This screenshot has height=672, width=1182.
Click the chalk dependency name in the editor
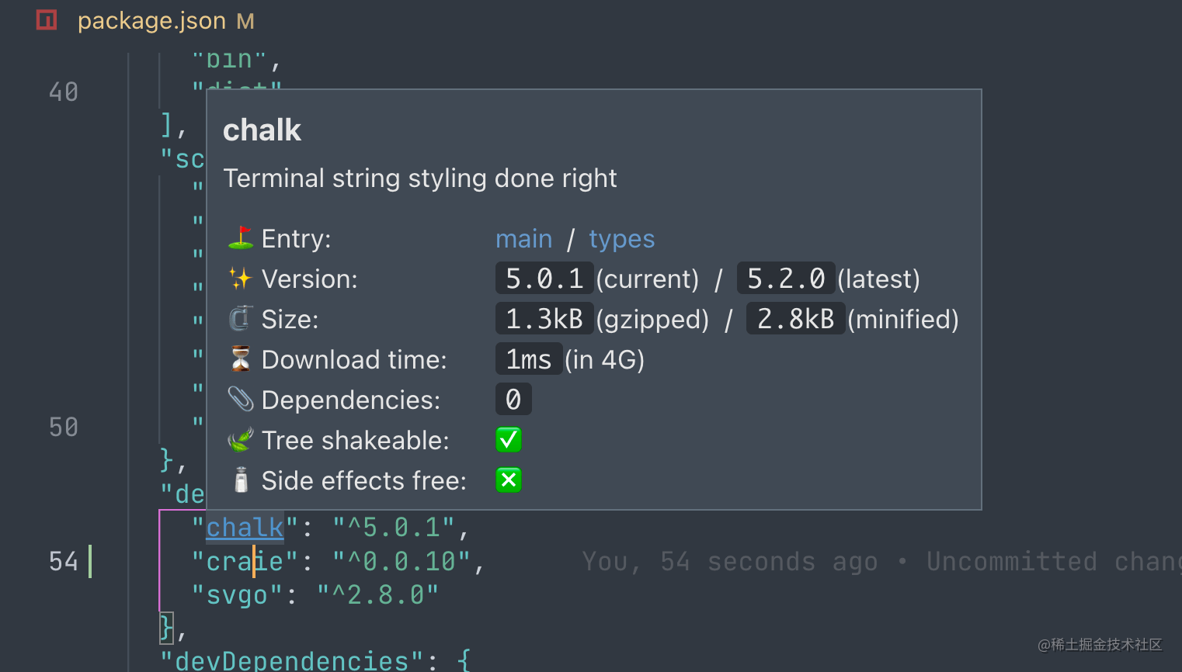(x=244, y=527)
